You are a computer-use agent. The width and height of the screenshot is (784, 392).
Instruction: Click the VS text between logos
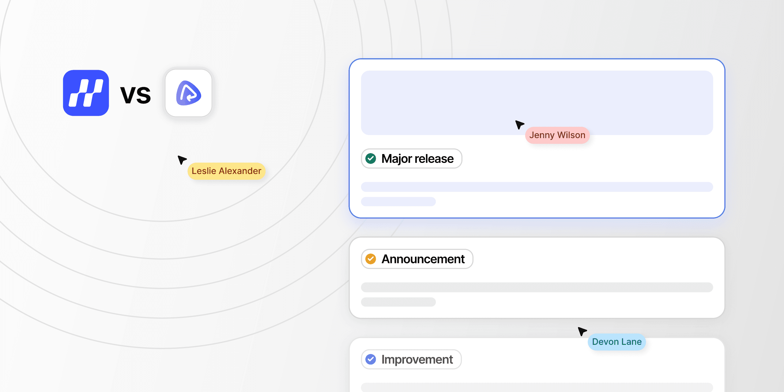(136, 95)
